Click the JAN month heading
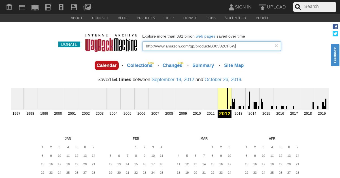The height and width of the screenshot is (178, 340). tap(68, 138)
